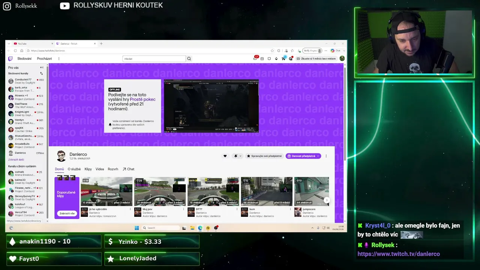Open Edge browser from the taskbar
Image resolution: width=480 pixels, height=270 pixels.
(200, 228)
